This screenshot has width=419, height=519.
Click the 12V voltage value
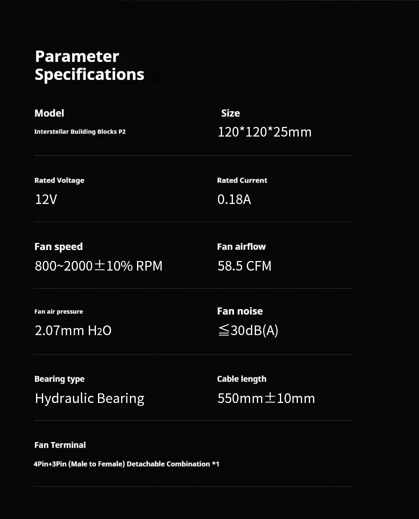(46, 199)
